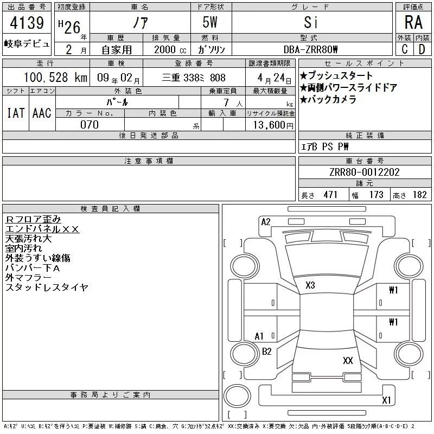Select color number 070
The height and width of the screenshot is (434, 434).
[90, 125]
